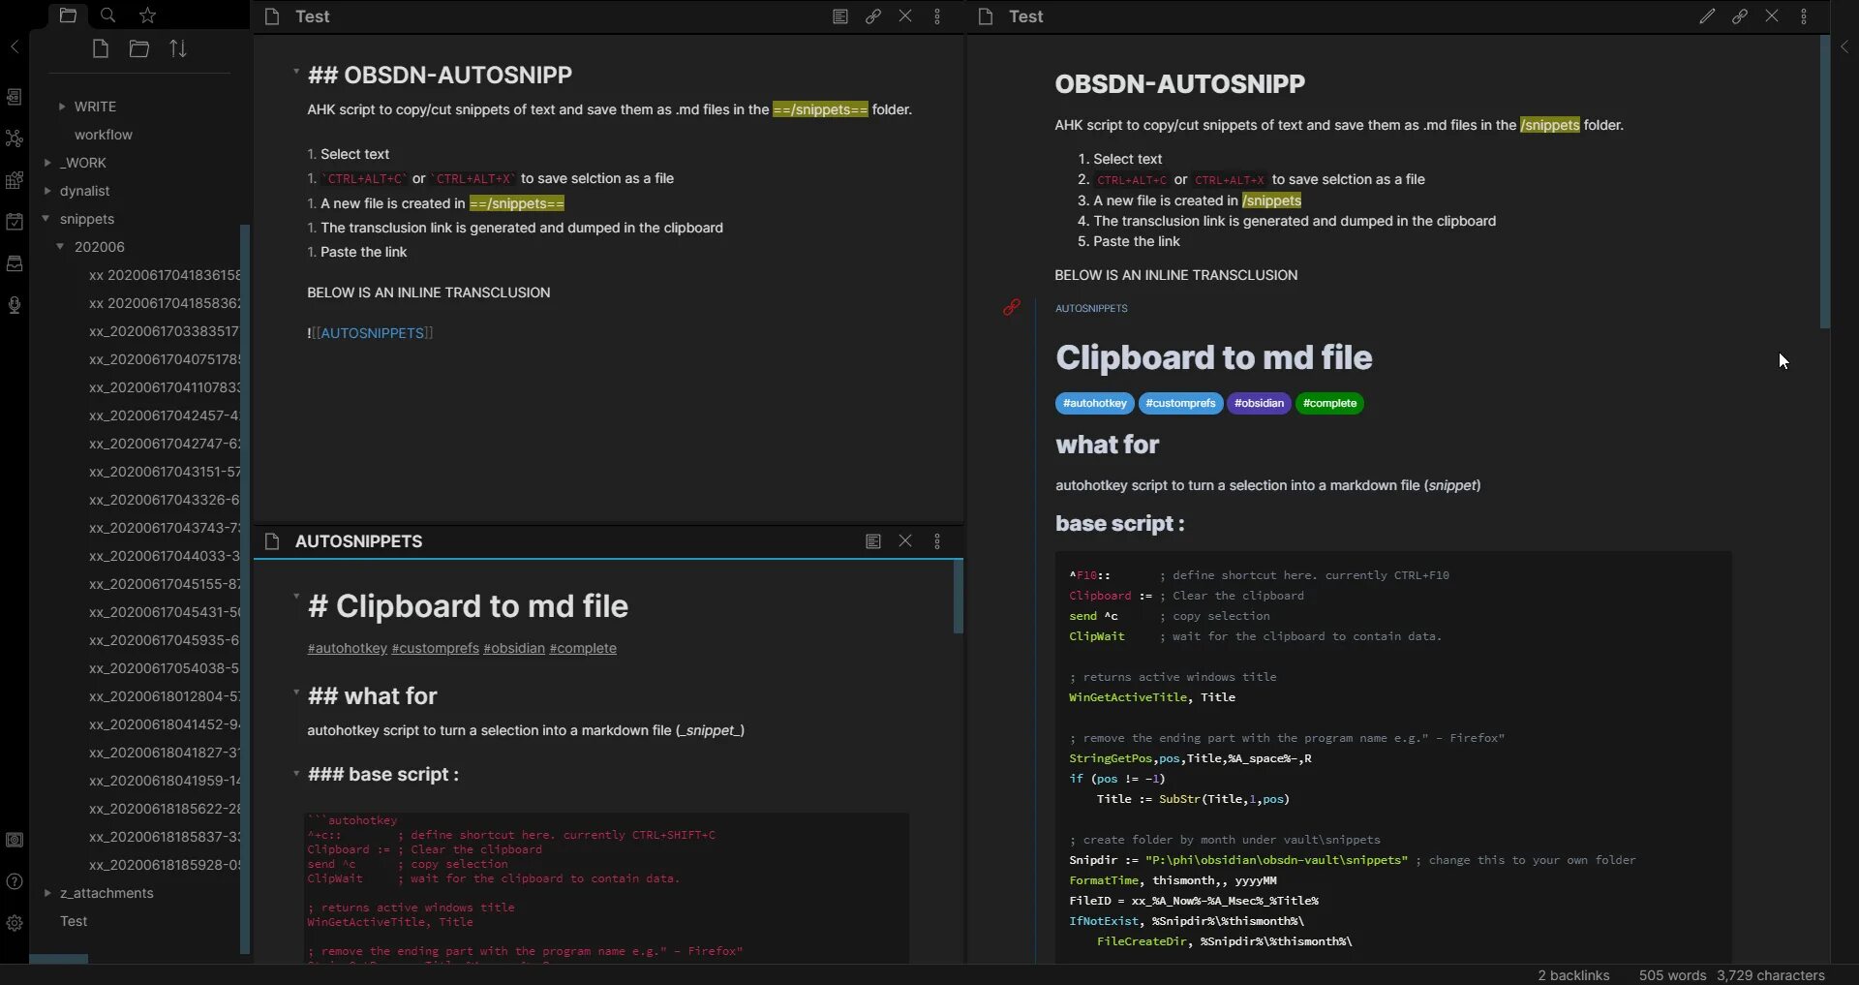The height and width of the screenshot is (985, 1859).
Task: Open file xx_20200617054038
Action: 164,668
